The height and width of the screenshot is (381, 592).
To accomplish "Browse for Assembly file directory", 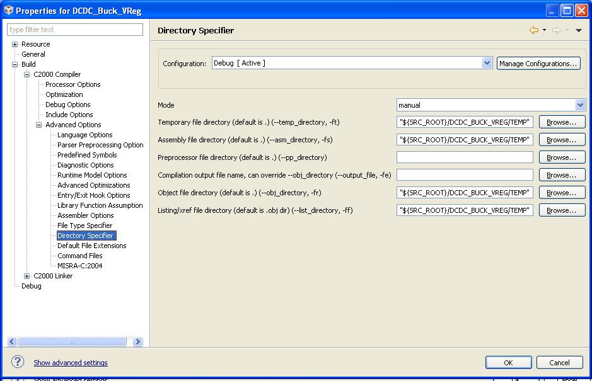I will [562, 140].
